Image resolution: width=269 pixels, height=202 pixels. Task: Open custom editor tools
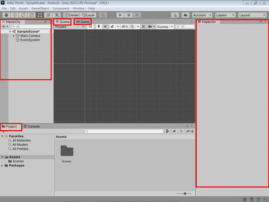coord(57,15)
